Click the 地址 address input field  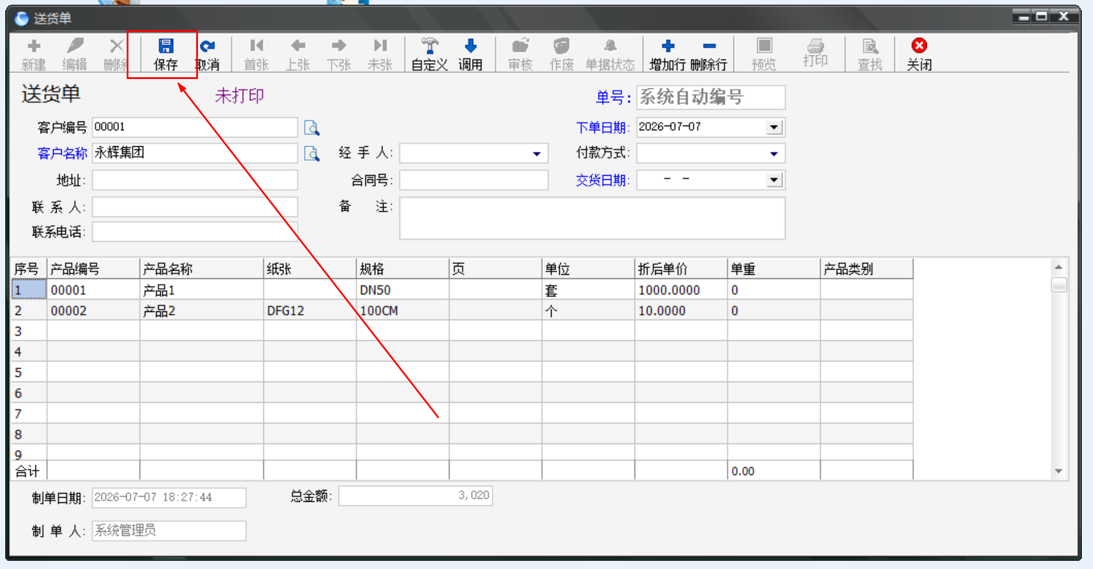(195, 180)
